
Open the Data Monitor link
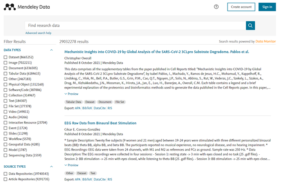(x=266, y=42)
